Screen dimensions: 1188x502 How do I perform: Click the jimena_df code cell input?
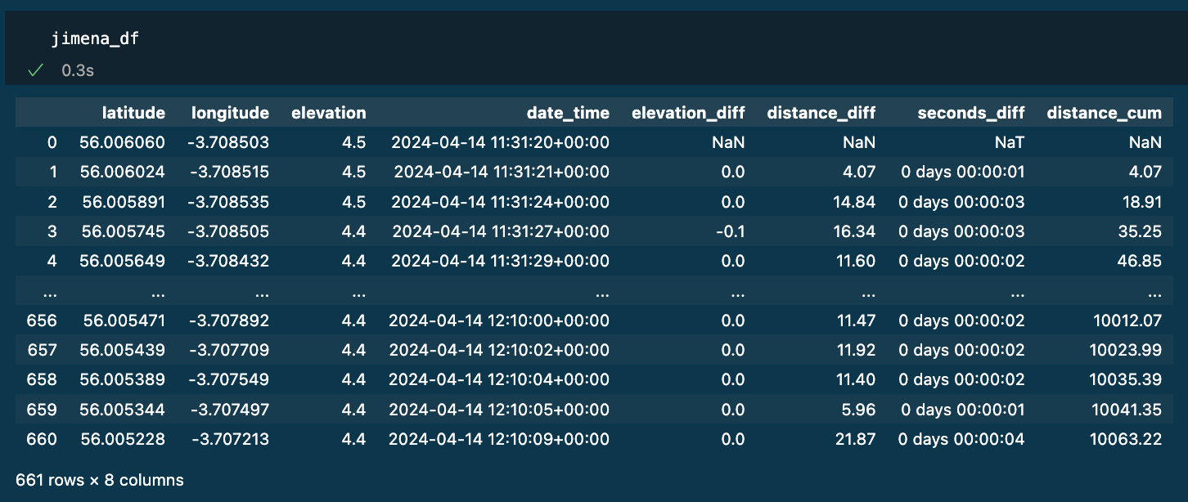tap(95, 38)
